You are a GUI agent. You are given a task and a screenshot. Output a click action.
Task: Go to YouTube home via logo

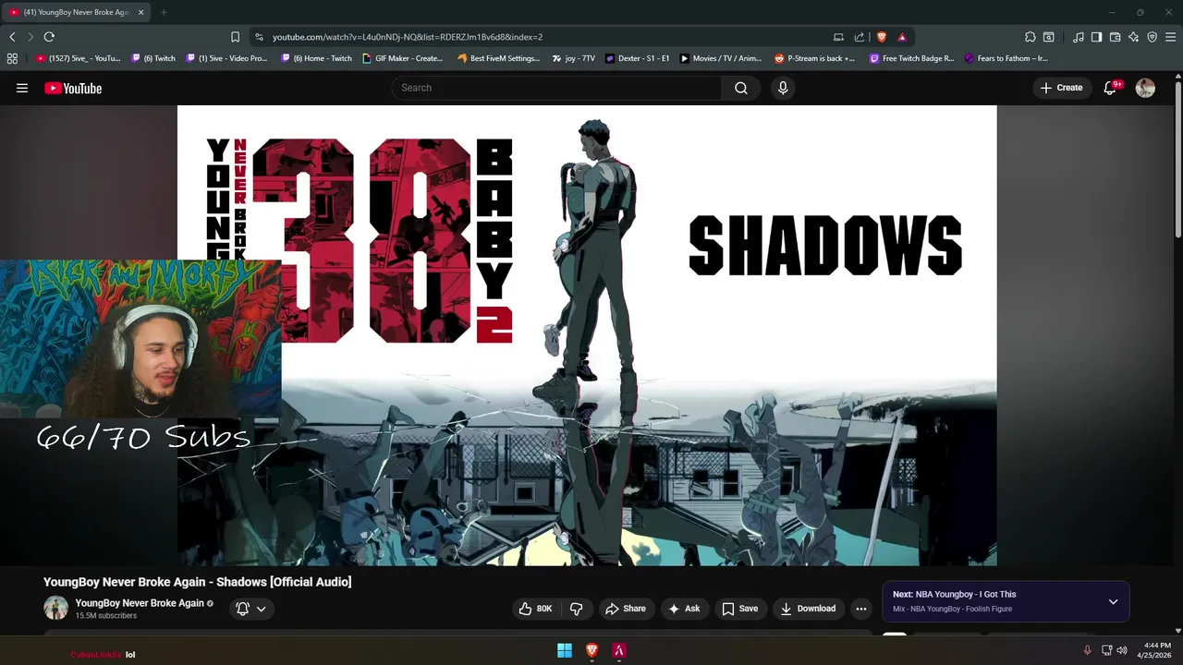[x=73, y=88]
